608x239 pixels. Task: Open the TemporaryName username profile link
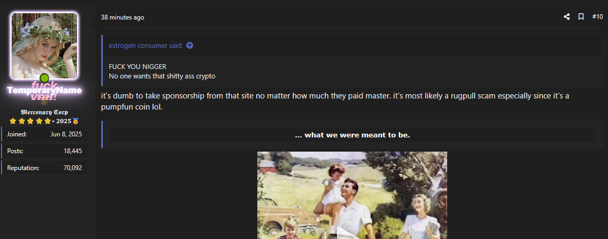pyautogui.click(x=44, y=91)
